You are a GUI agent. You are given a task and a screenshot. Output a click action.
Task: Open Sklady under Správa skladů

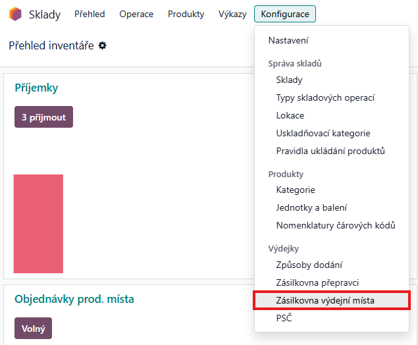289,80
